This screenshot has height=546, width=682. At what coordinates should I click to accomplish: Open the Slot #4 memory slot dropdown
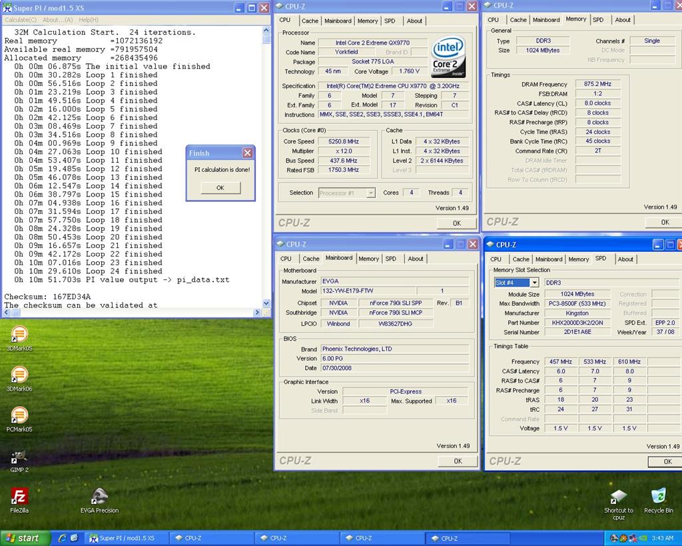[535, 283]
